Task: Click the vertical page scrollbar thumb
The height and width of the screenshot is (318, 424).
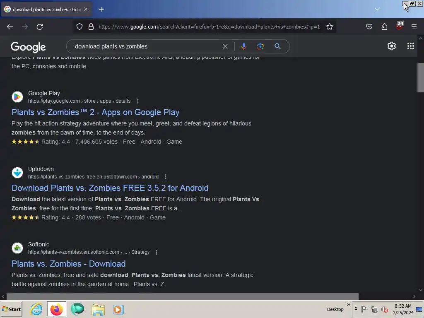Action: [x=421, y=77]
